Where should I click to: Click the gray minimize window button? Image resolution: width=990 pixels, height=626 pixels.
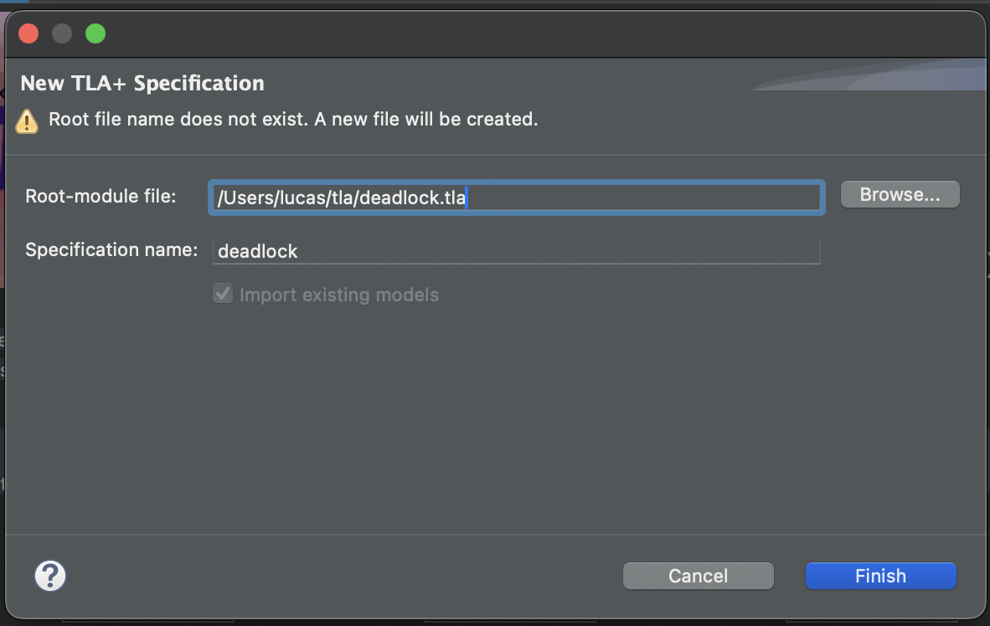pos(62,33)
